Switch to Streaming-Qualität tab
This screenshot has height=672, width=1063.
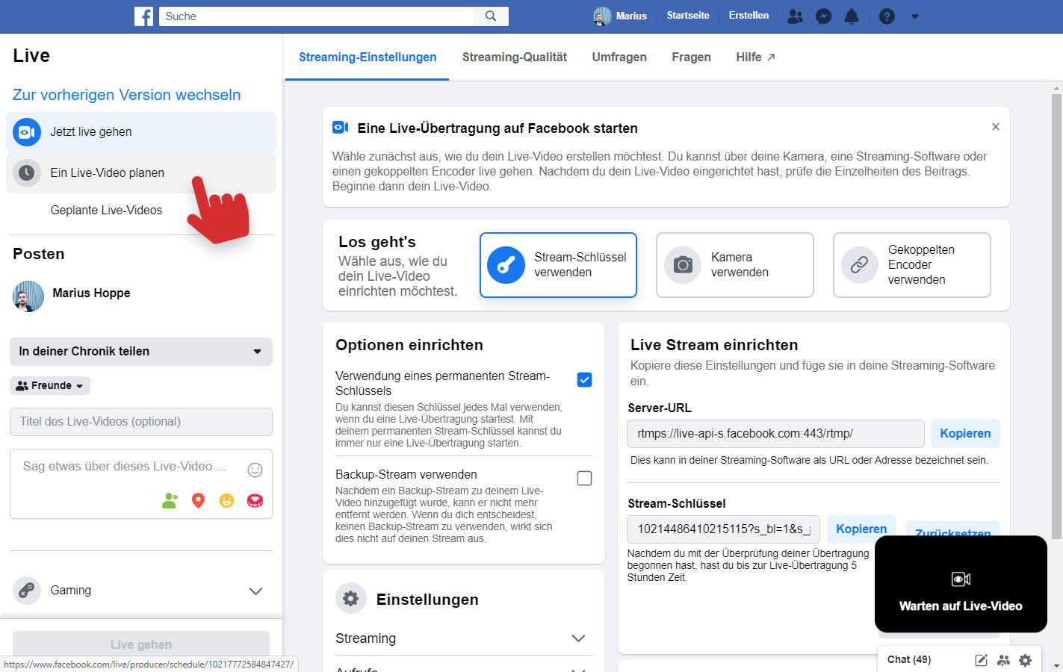click(515, 57)
